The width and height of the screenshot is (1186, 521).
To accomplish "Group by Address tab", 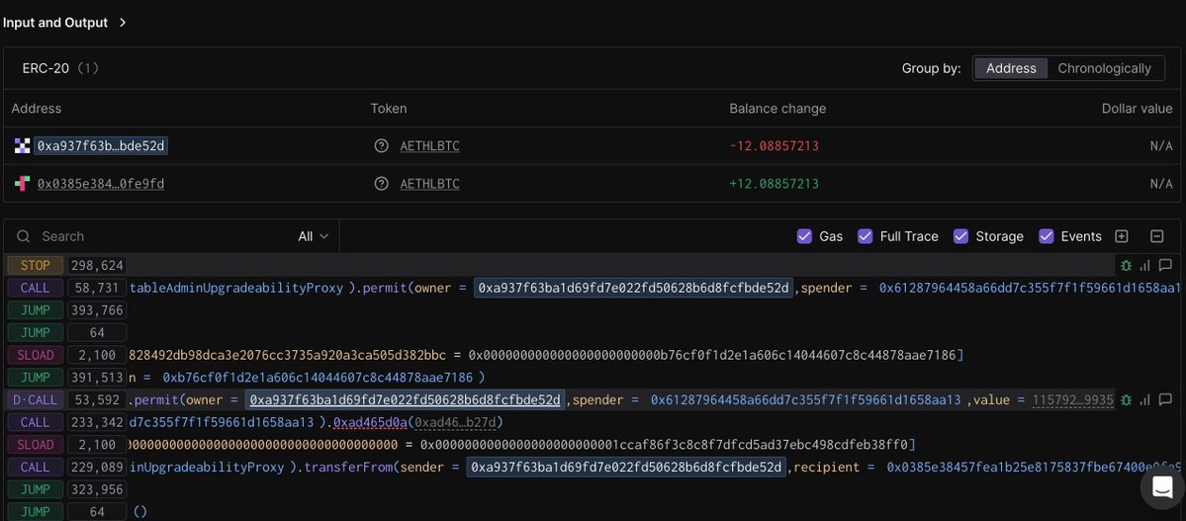I will click(x=1011, y=68).
